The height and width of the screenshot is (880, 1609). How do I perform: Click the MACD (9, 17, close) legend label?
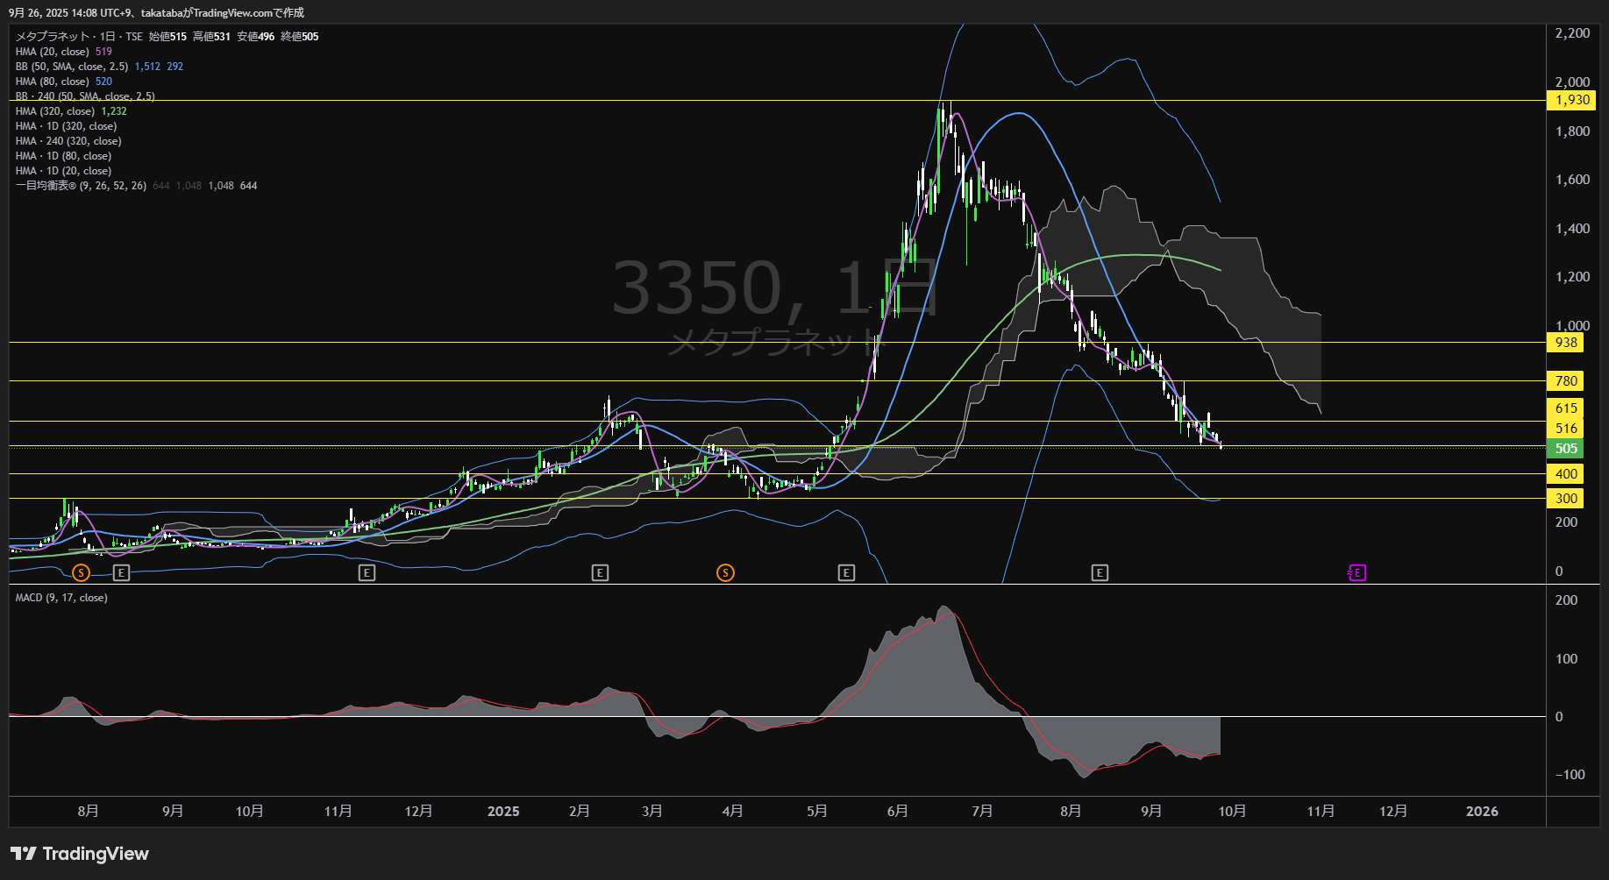61,598
